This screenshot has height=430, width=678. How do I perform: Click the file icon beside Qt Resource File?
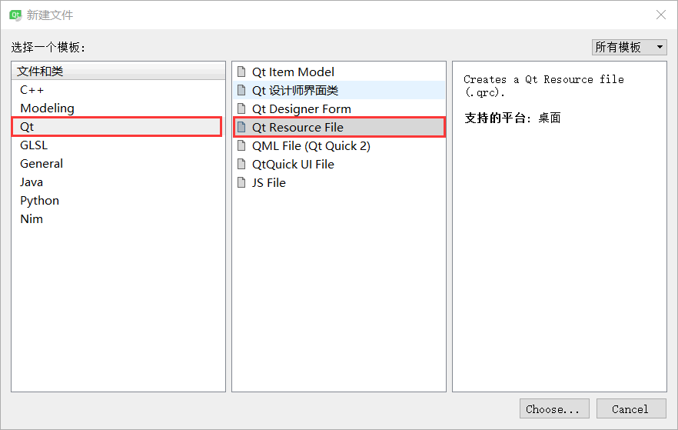coord(241,127)
